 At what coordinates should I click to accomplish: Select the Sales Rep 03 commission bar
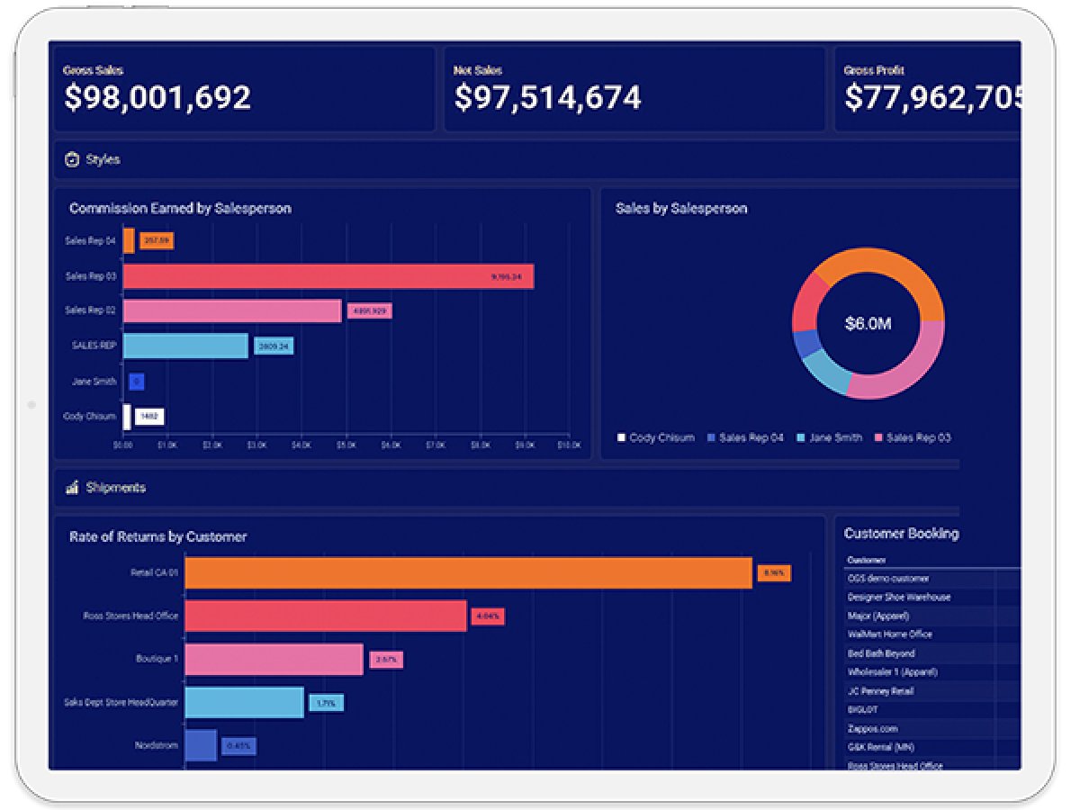coord(328,276)
